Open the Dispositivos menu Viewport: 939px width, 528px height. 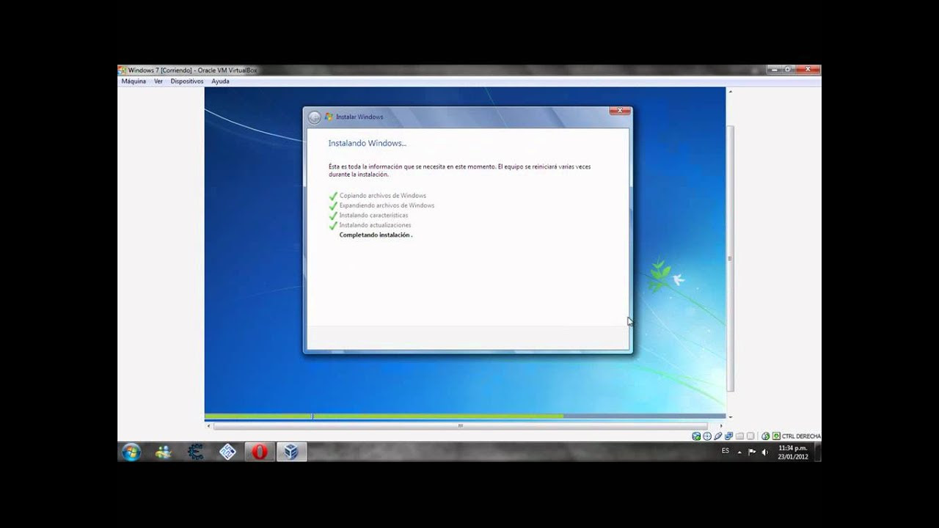pos(187,81)
